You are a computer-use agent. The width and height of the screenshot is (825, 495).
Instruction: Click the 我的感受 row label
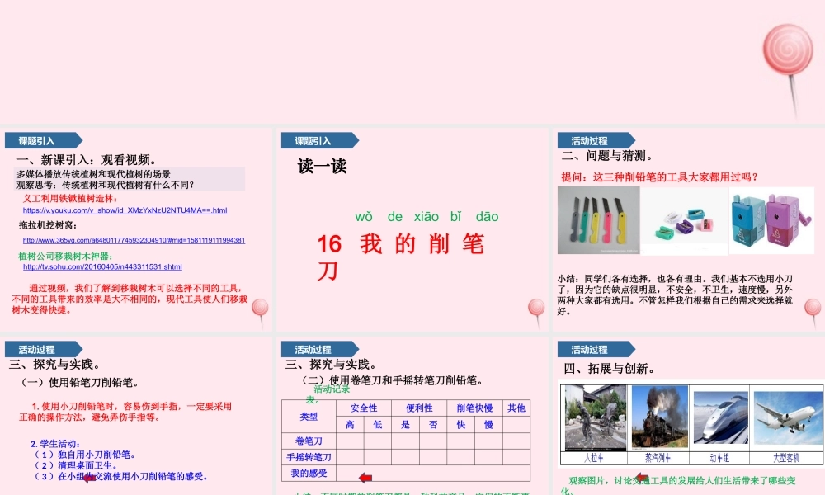coord(309,474)
